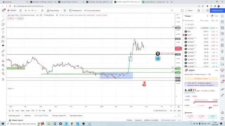225x126 pixels.
Task: Toggle the Lock all drawings padlock
Action: [3, 70]
